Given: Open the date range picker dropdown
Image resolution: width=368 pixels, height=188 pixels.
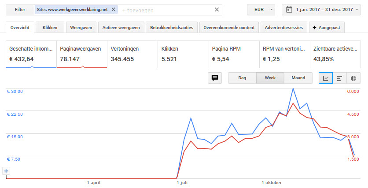Looking at the screenshot, I should point(321,10).
